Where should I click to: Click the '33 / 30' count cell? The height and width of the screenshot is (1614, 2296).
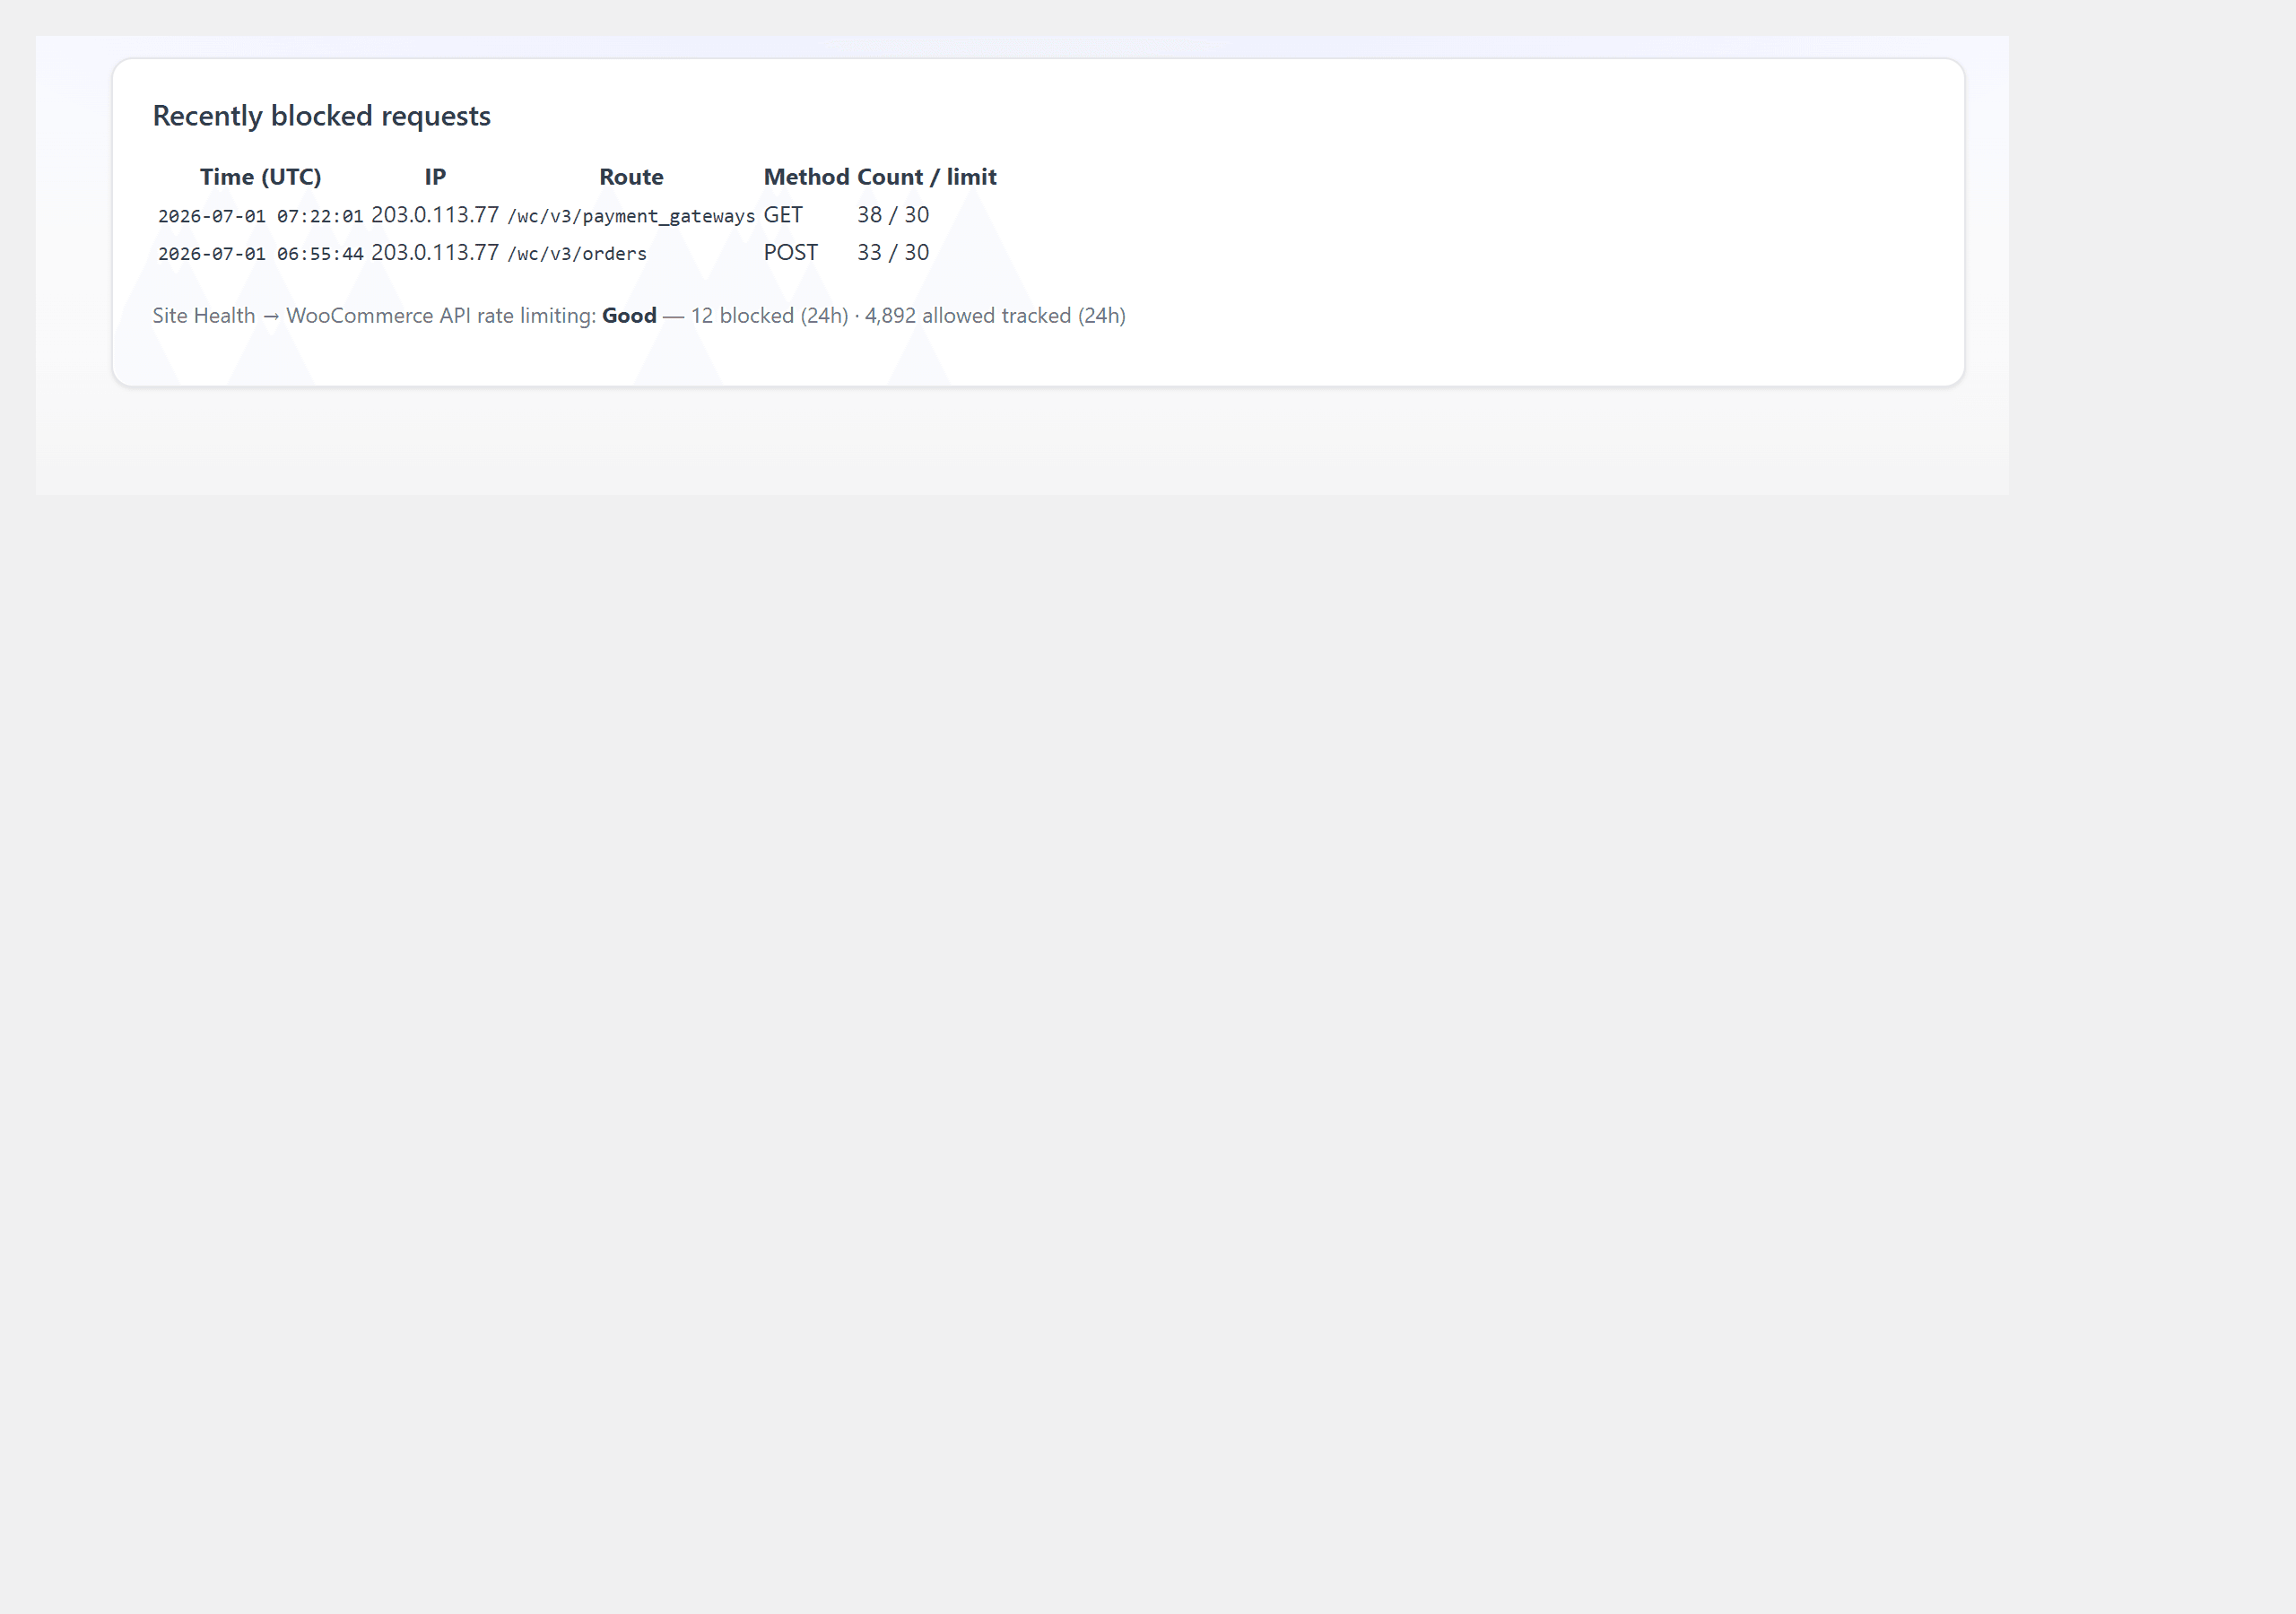(x=893, y=253)
